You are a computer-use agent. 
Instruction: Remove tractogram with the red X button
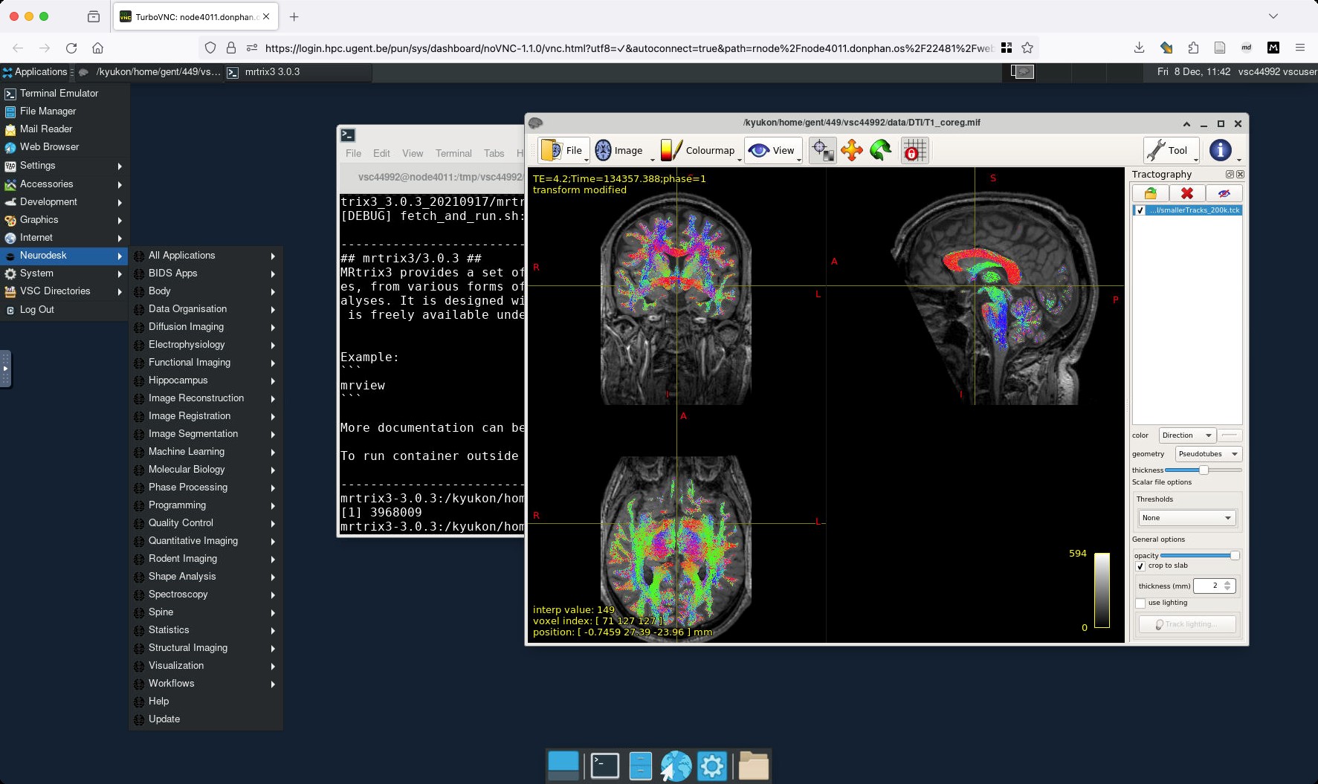(x=1187, y=193)
